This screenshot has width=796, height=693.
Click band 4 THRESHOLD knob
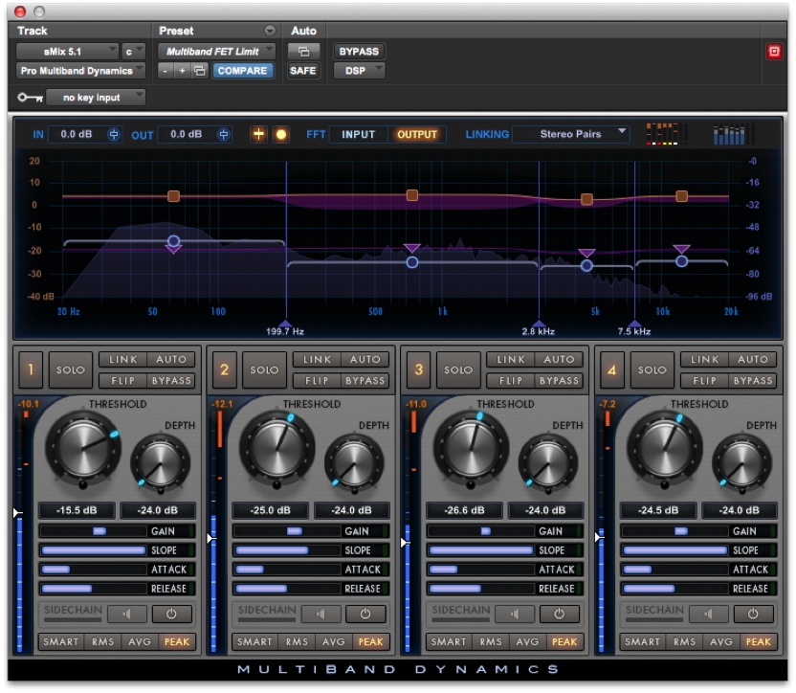[x=665, y=448]
